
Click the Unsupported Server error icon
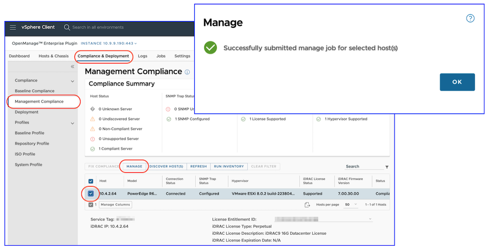[x=92, y=139]
